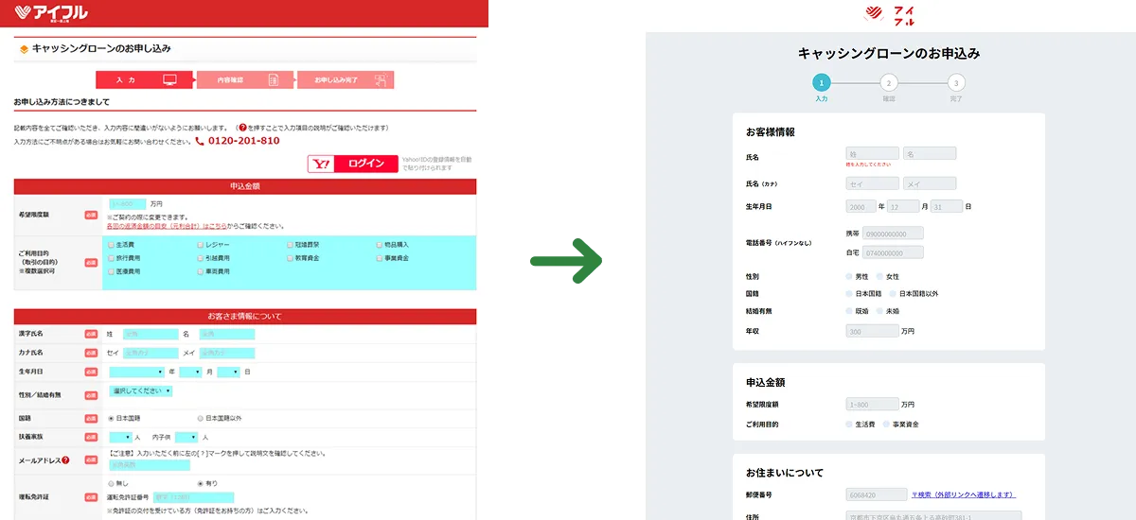Click the 希望限度額 field in the old form
The height and width of the screenshot is (520, 1136).
(x=128, y=204)
